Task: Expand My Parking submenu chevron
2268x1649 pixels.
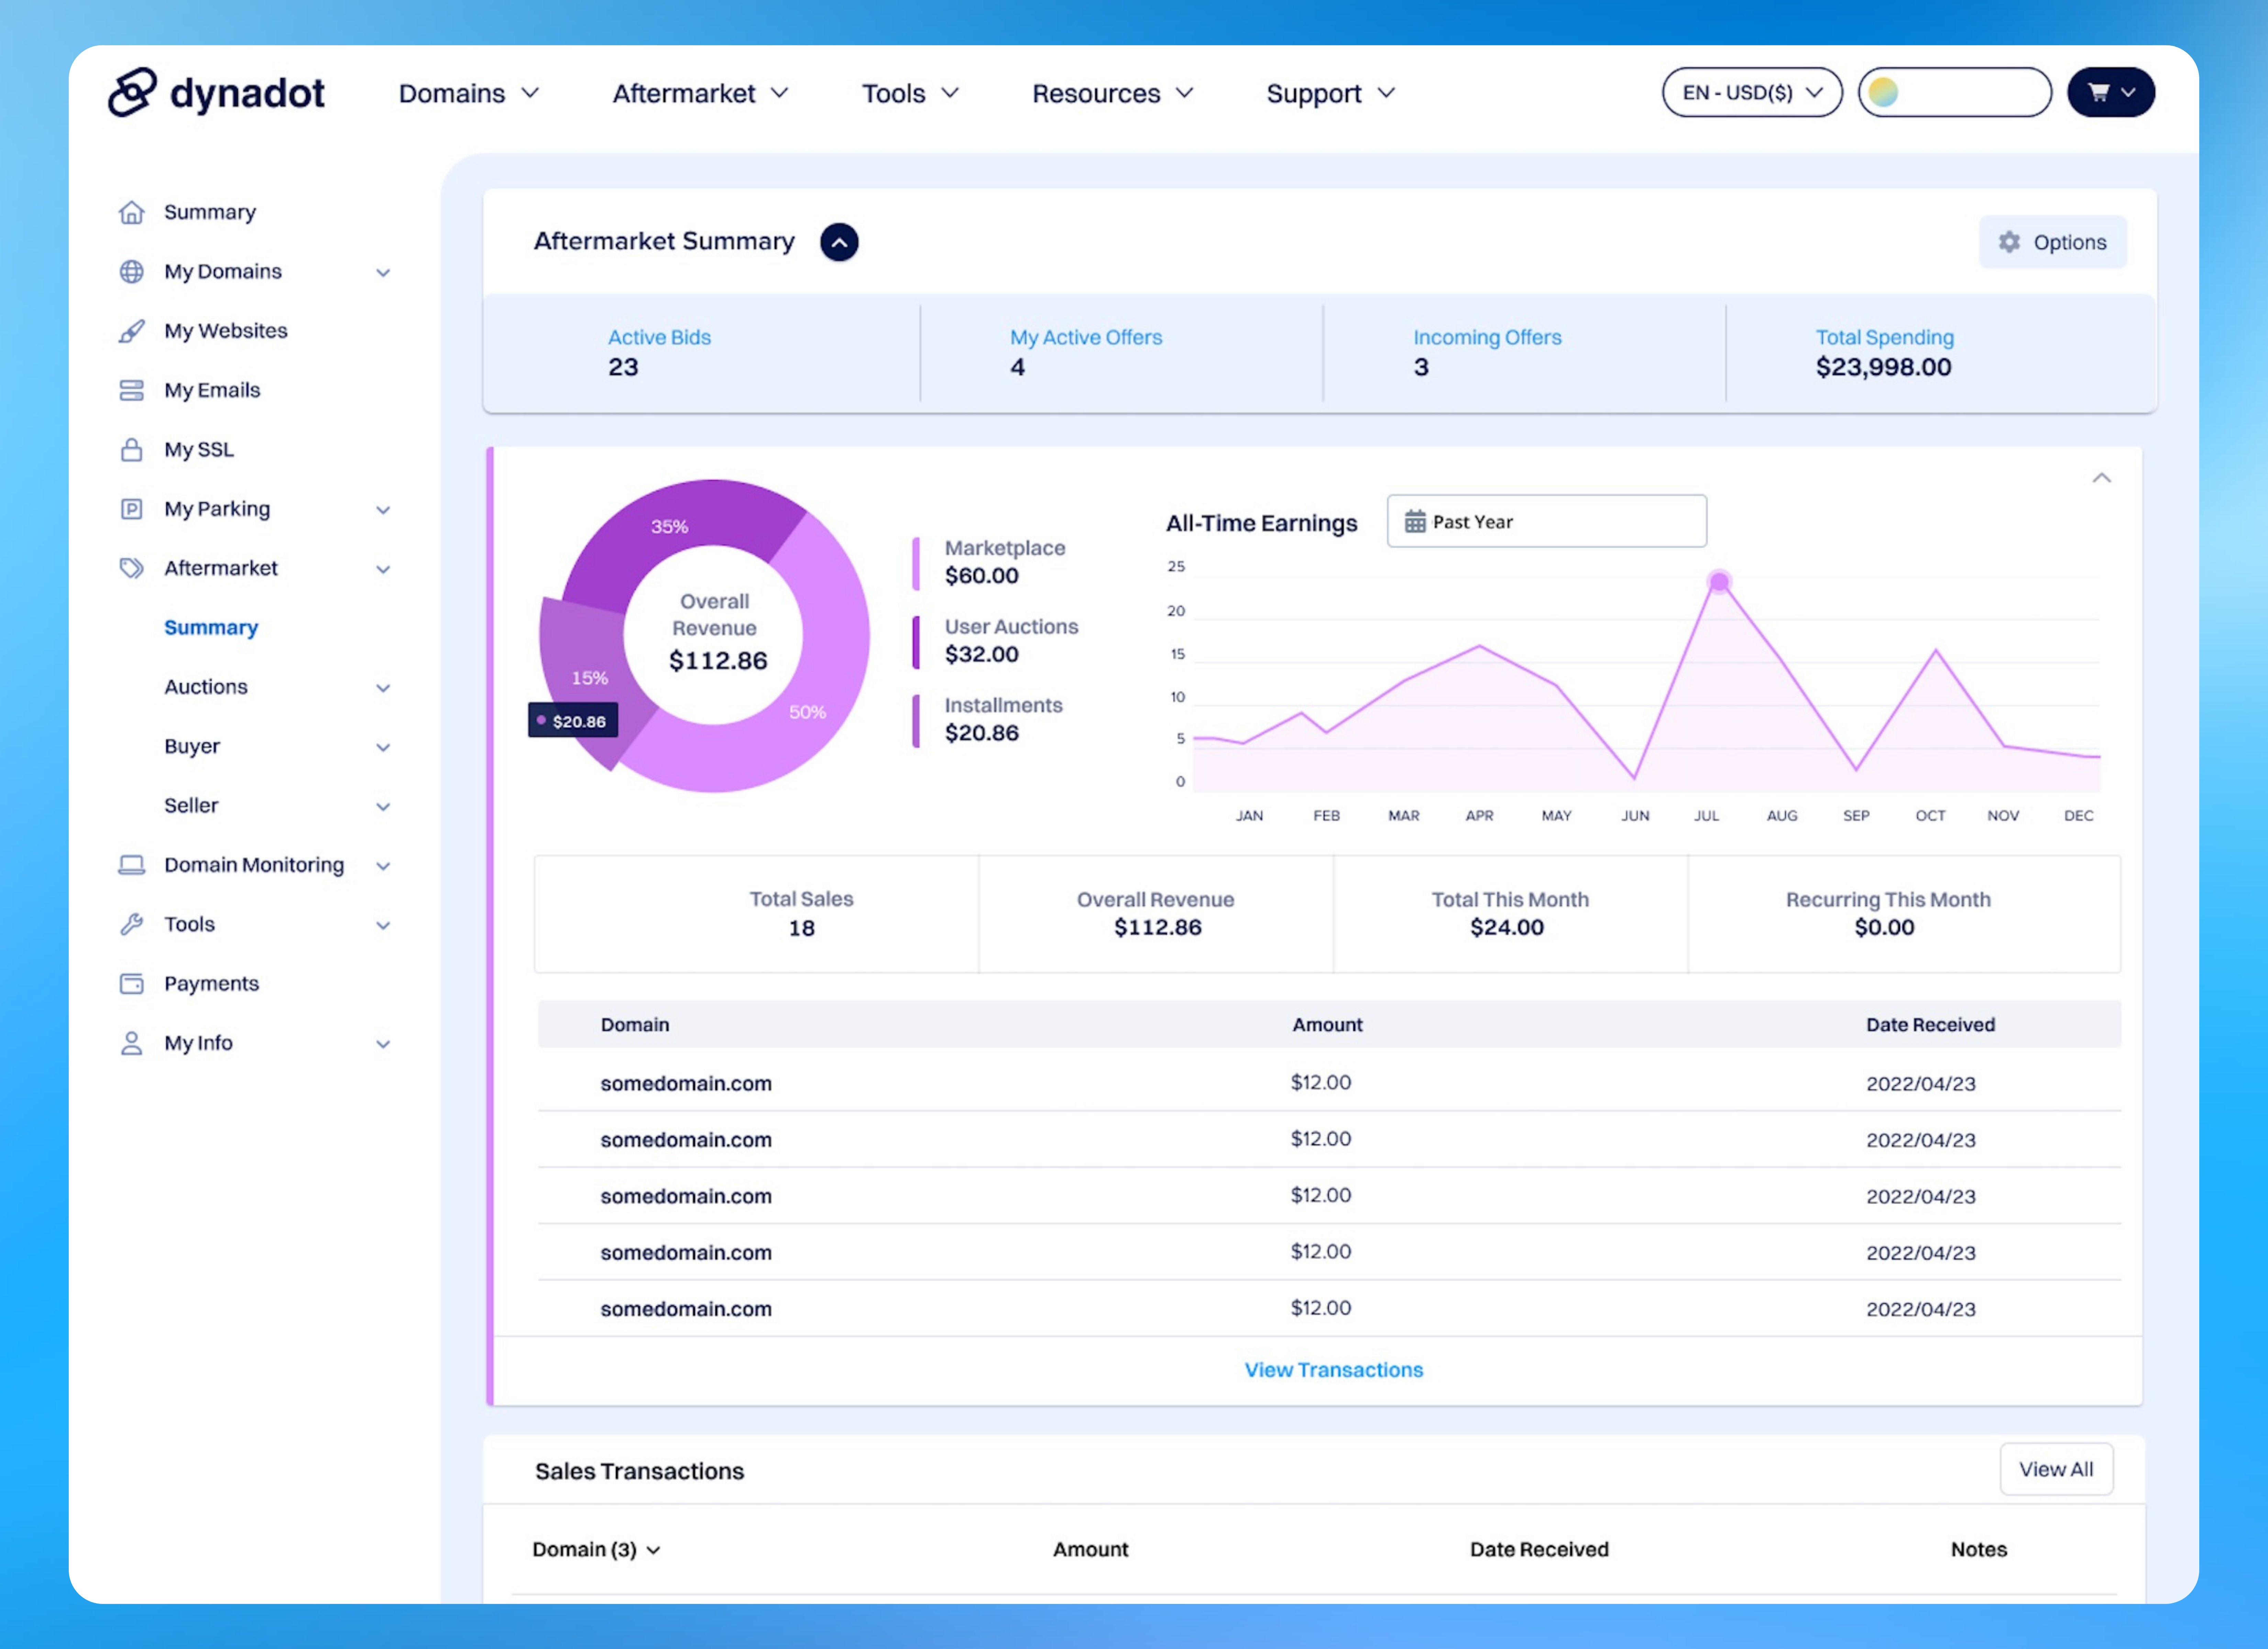Action: (383, 510)
